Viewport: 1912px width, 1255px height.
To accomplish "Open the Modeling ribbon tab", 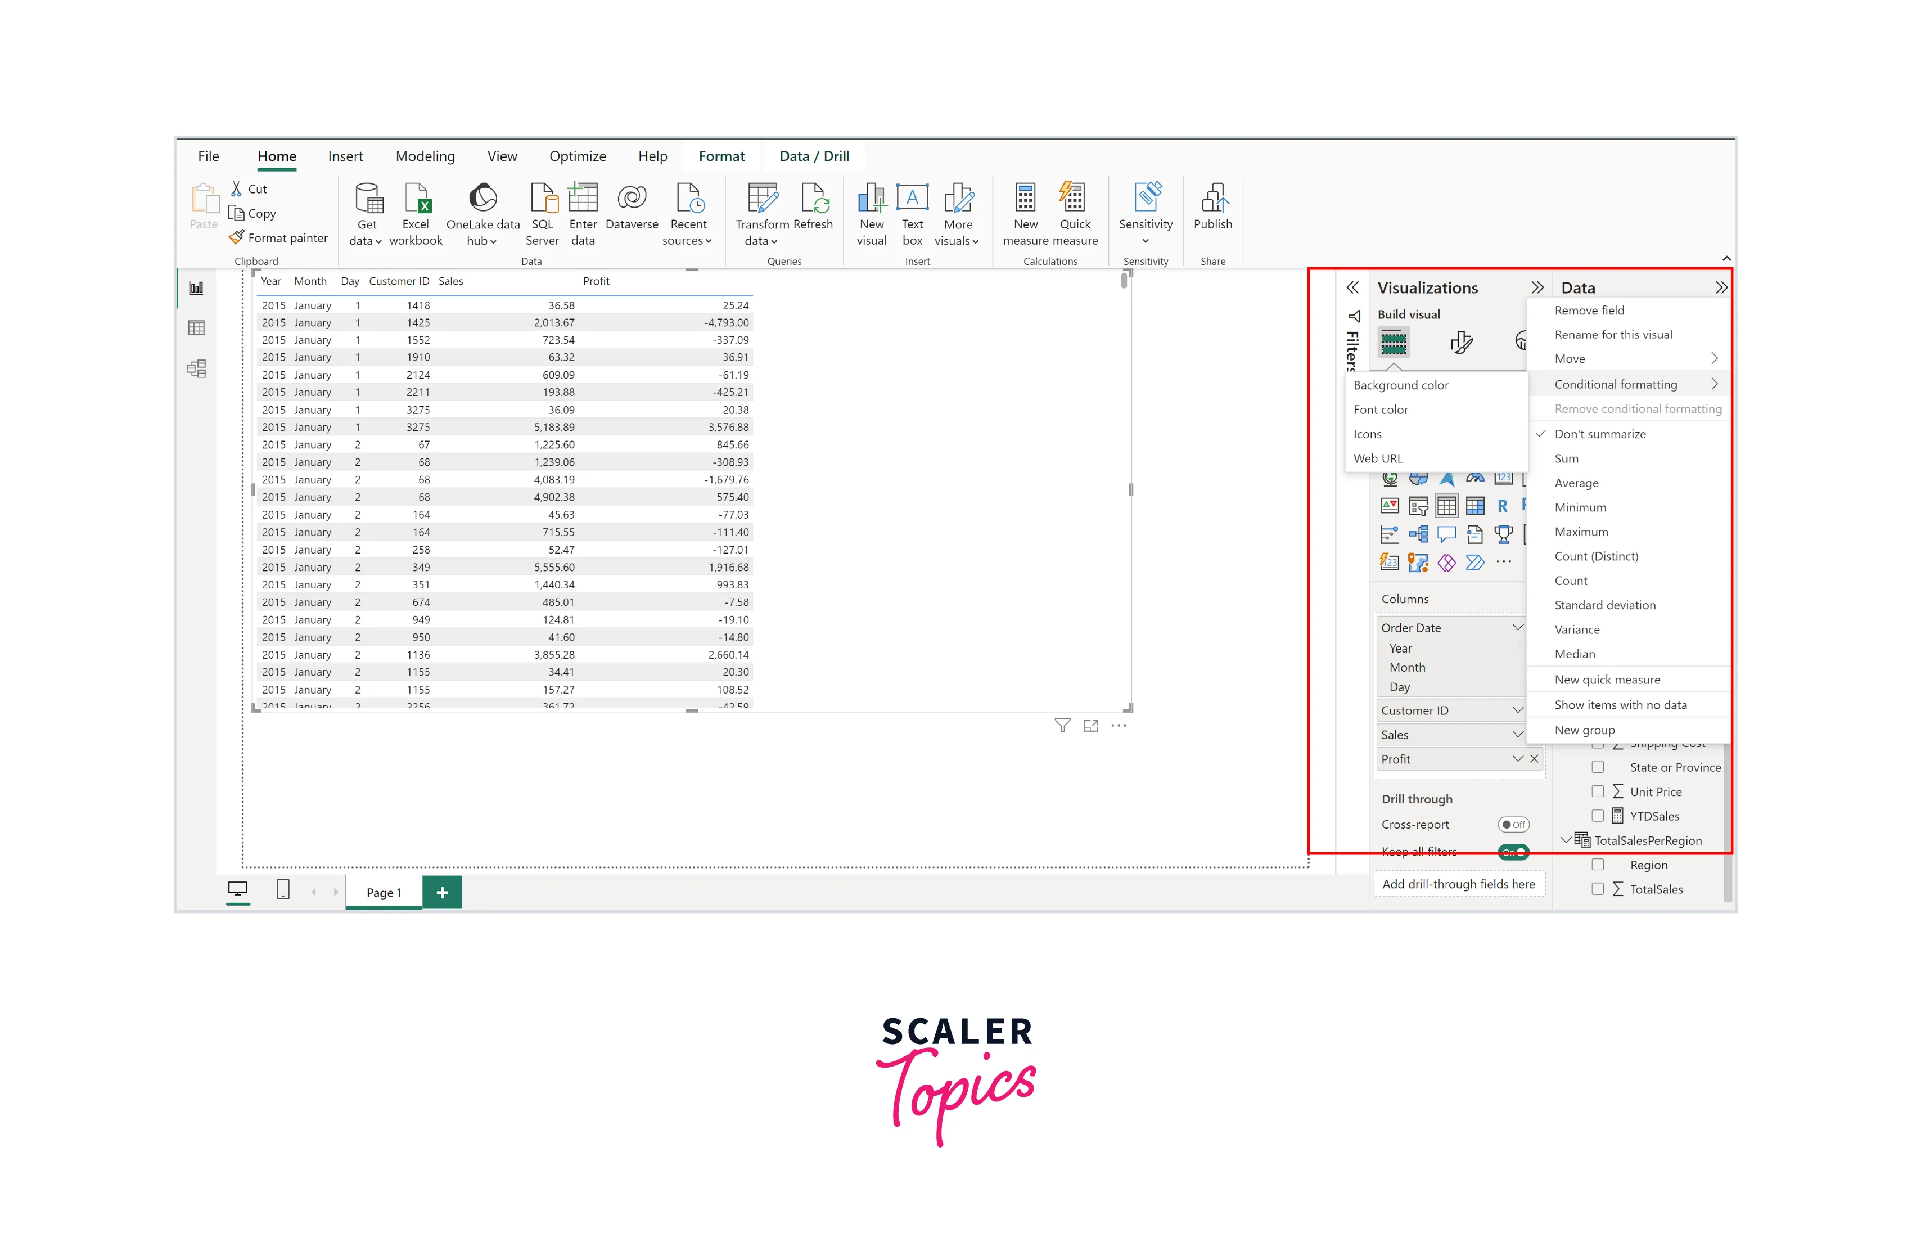I will [x=425, y=156].
